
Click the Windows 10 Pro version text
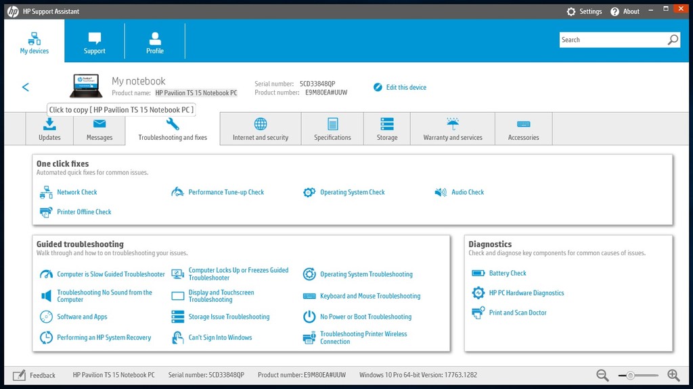[418, 375]
